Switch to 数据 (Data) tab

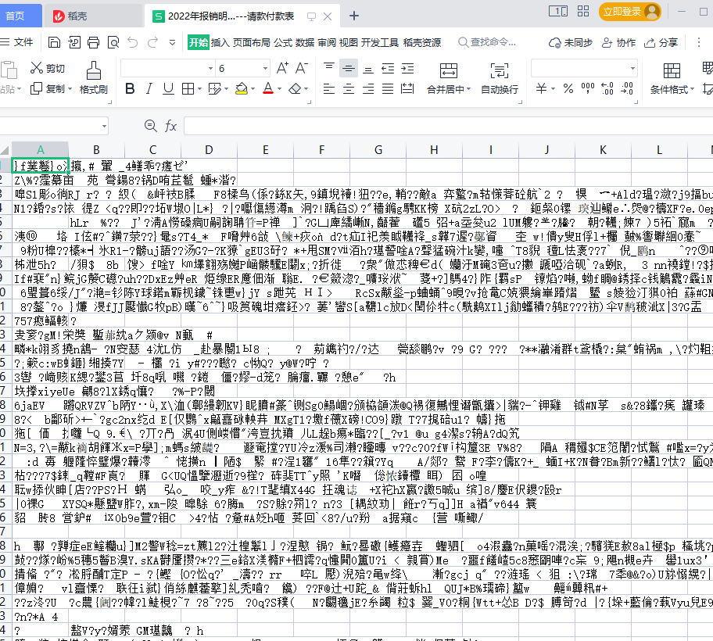pyautogui.click(x=305, y=42)
